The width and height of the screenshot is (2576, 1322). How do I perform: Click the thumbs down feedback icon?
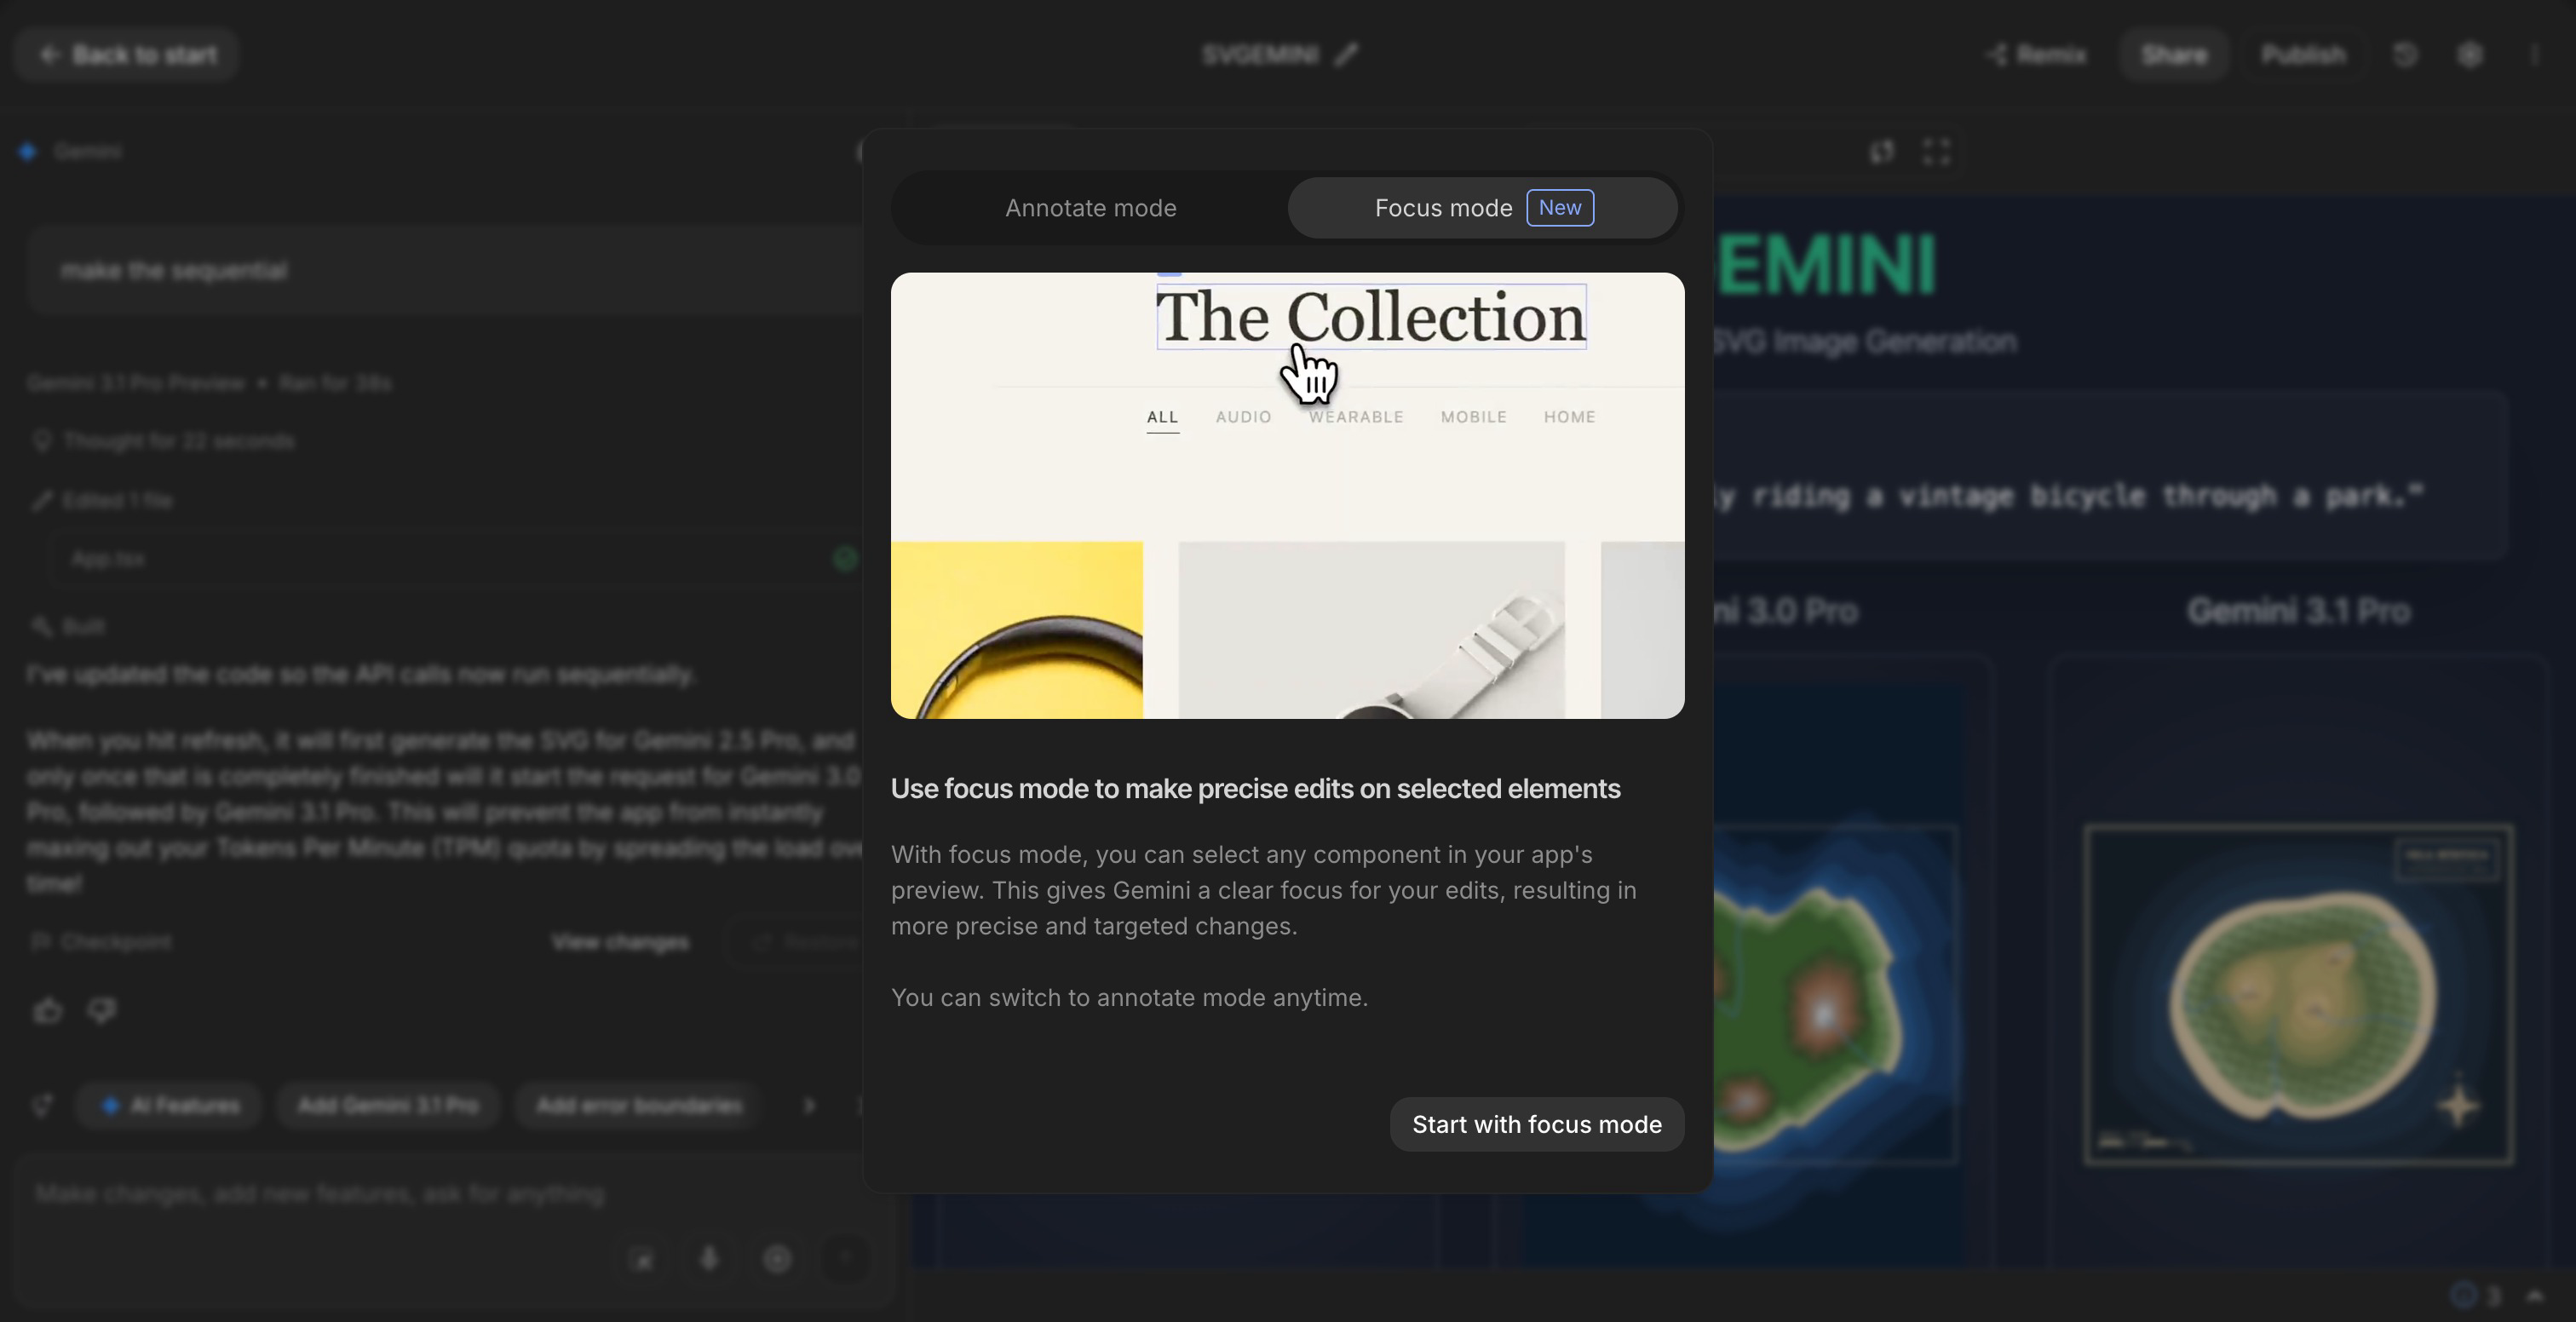tap(102, 1011)
